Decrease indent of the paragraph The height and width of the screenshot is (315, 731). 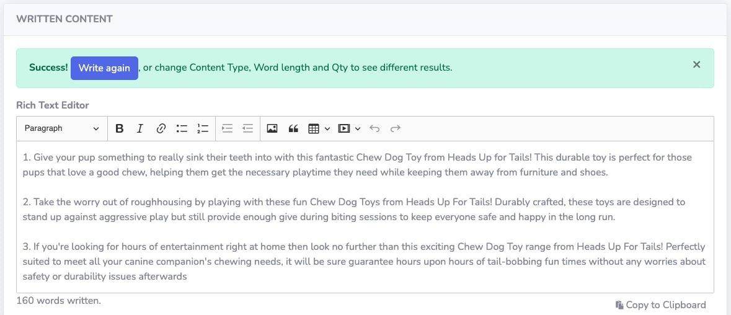point(247,128)
